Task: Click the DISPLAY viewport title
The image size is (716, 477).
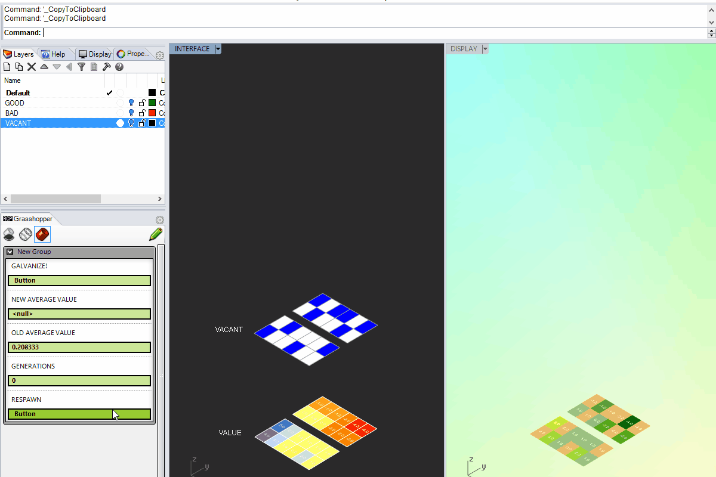Action: [464, 49]
